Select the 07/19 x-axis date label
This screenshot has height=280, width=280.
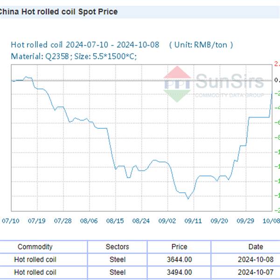coord(37,221)
